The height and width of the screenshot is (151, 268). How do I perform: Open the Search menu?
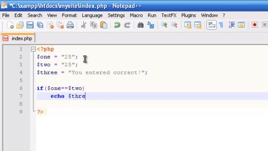35,16
